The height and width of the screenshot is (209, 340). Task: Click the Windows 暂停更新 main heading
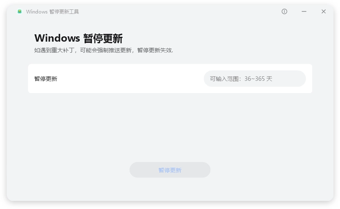[x=78, y=38]
